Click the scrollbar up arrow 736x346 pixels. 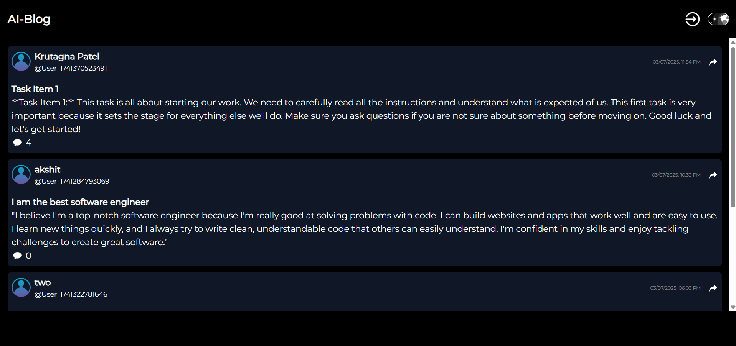[x=733, y=42]
